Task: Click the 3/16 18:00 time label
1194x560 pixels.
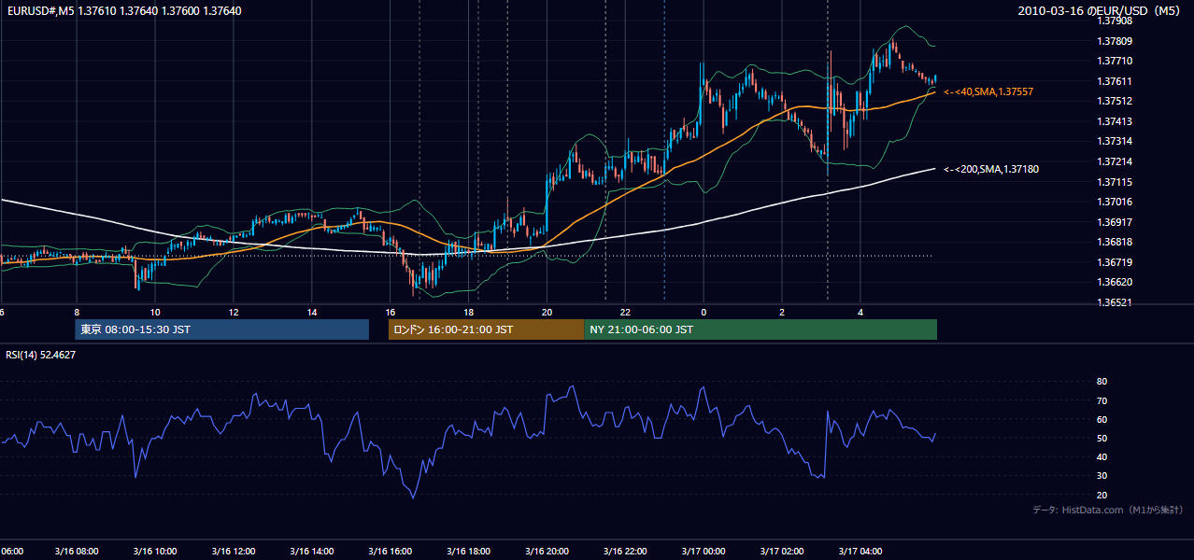Action: tap(469, 551)
